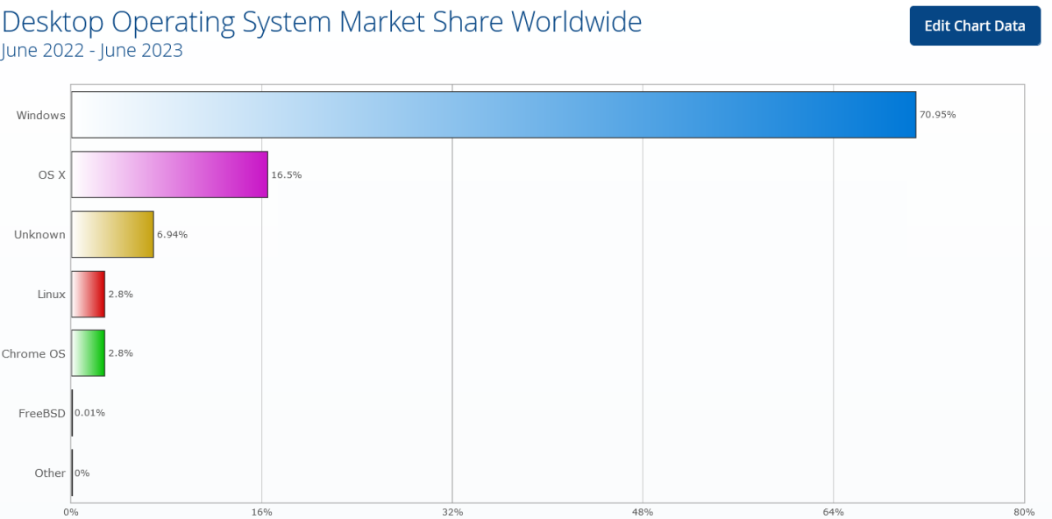1052x519 pixels.
Task: Select the red Linux bar
Action: 88,294
